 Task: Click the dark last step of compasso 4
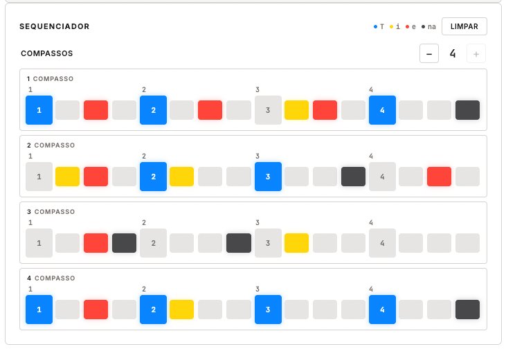pos(467,310)
